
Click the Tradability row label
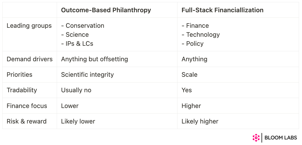tap(22, 90)
